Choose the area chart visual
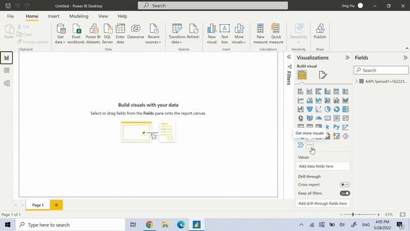Image resolution: width=410 pixels, height=231 pixels. [x=309, y=100]
